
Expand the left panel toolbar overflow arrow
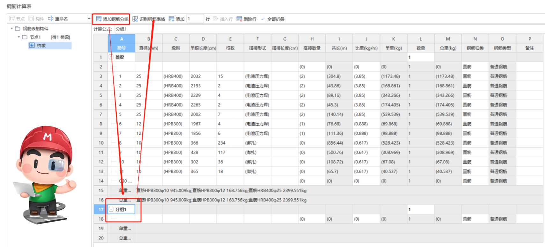point(89,19)
